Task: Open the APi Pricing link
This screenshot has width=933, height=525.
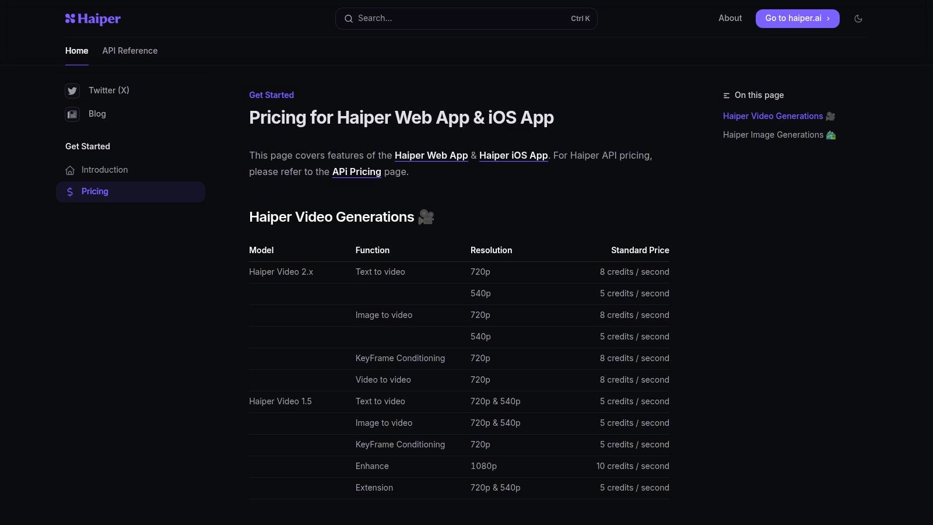Action: coord(356,171)
